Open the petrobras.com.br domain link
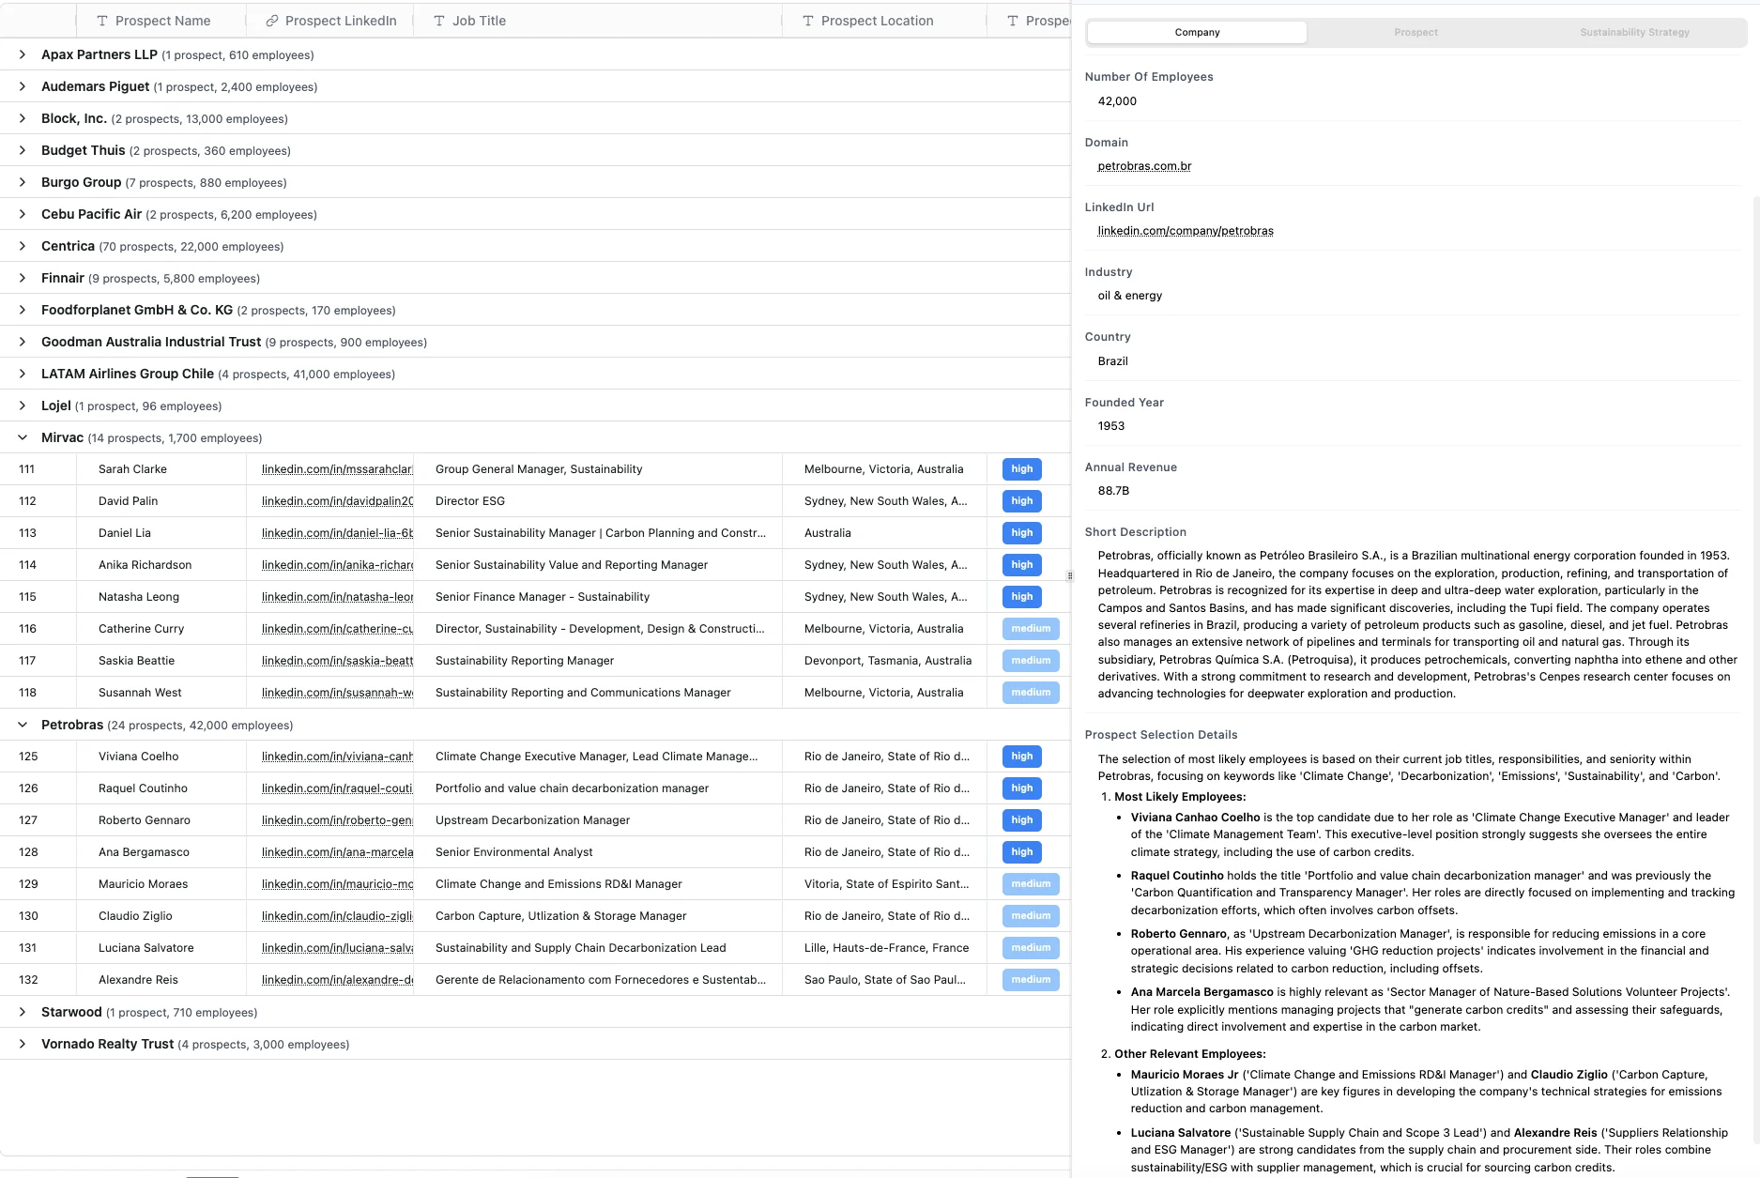Screen dimensions: 1760x1178 tap(1144, 166)
